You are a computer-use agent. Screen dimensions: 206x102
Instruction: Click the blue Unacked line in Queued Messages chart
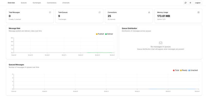tap(172, 89)
